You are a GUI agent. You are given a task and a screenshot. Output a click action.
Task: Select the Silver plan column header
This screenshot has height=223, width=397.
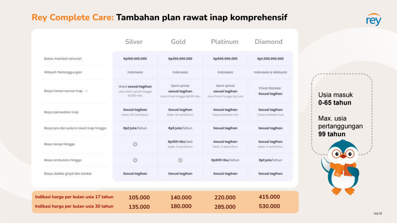(134, 42)
